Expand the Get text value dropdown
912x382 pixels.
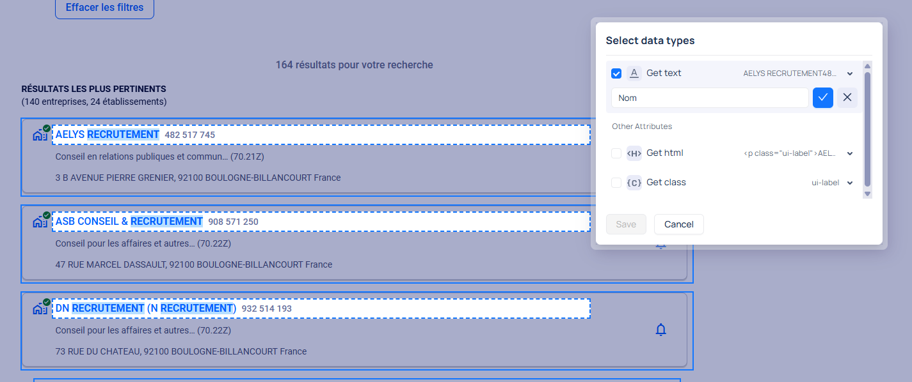point(850,73)
